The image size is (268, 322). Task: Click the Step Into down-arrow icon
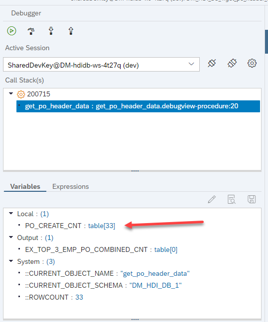[51, 31]
